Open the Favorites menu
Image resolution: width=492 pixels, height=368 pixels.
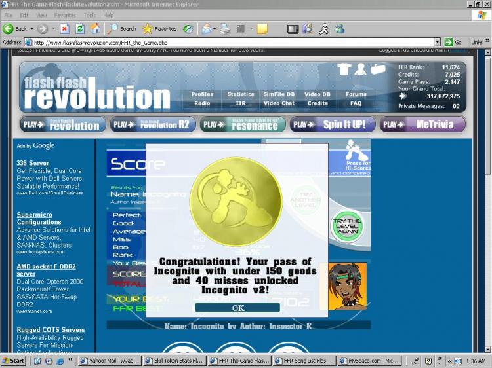pyautogui.click(x=65, y=15)
